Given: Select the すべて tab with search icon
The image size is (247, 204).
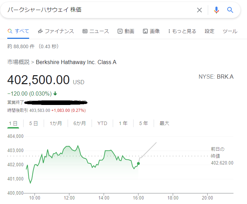Looking at the screenshot, I should (x=18, y=31).
